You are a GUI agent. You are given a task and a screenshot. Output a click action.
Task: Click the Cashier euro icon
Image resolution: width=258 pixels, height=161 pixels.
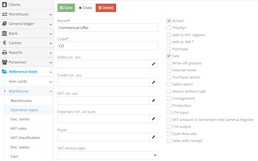[x=4, y=43]
